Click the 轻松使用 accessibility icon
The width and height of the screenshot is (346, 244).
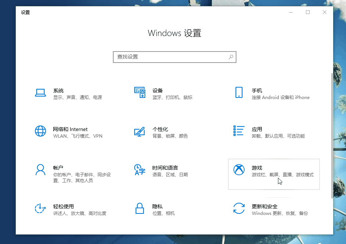click(40, 209)
